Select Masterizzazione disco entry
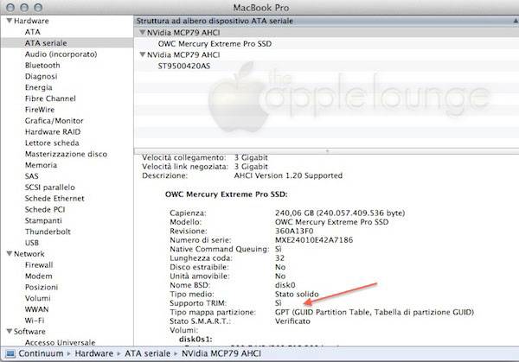The width and height of the screenshot is (519, 362). (66, 154)
